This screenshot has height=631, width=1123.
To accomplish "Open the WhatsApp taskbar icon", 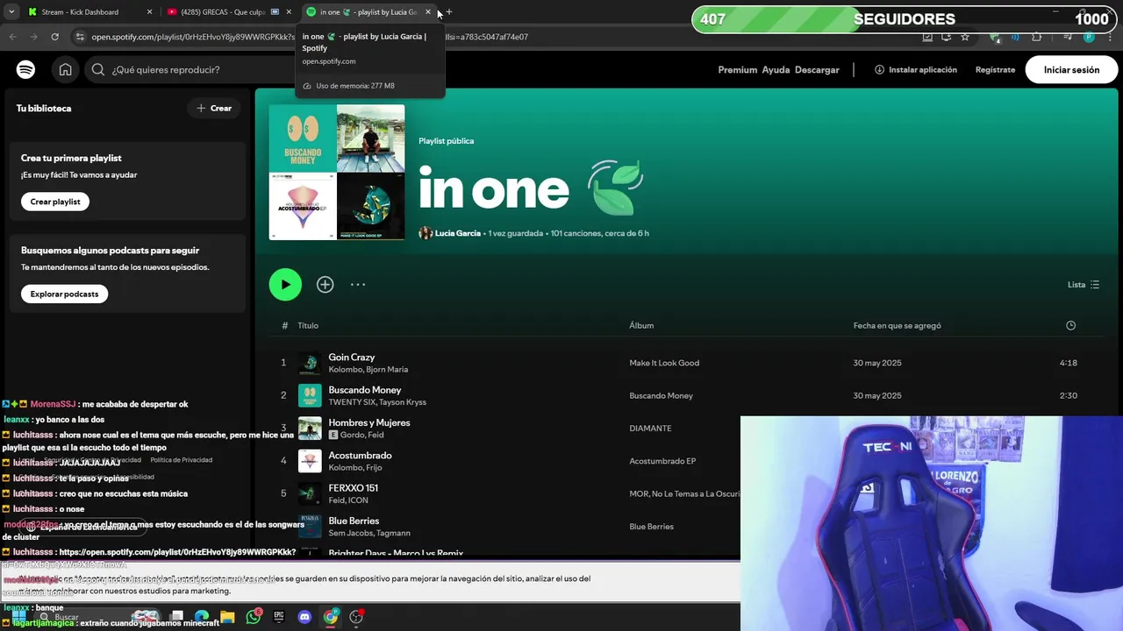I will point(254,617).
